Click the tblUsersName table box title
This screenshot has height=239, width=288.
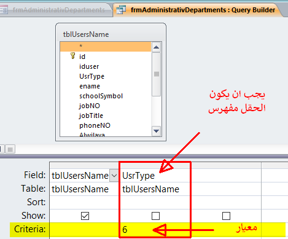tap(86, 34)
